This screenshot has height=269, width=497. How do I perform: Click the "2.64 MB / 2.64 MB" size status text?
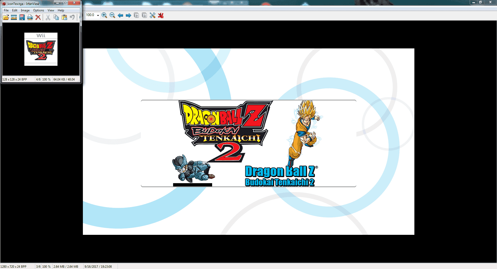click(66, 267)
